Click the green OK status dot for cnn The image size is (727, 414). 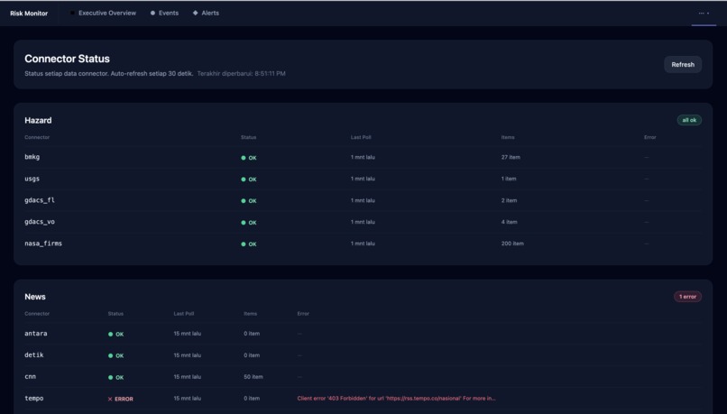pyautogui.click(x=110, y=377)
